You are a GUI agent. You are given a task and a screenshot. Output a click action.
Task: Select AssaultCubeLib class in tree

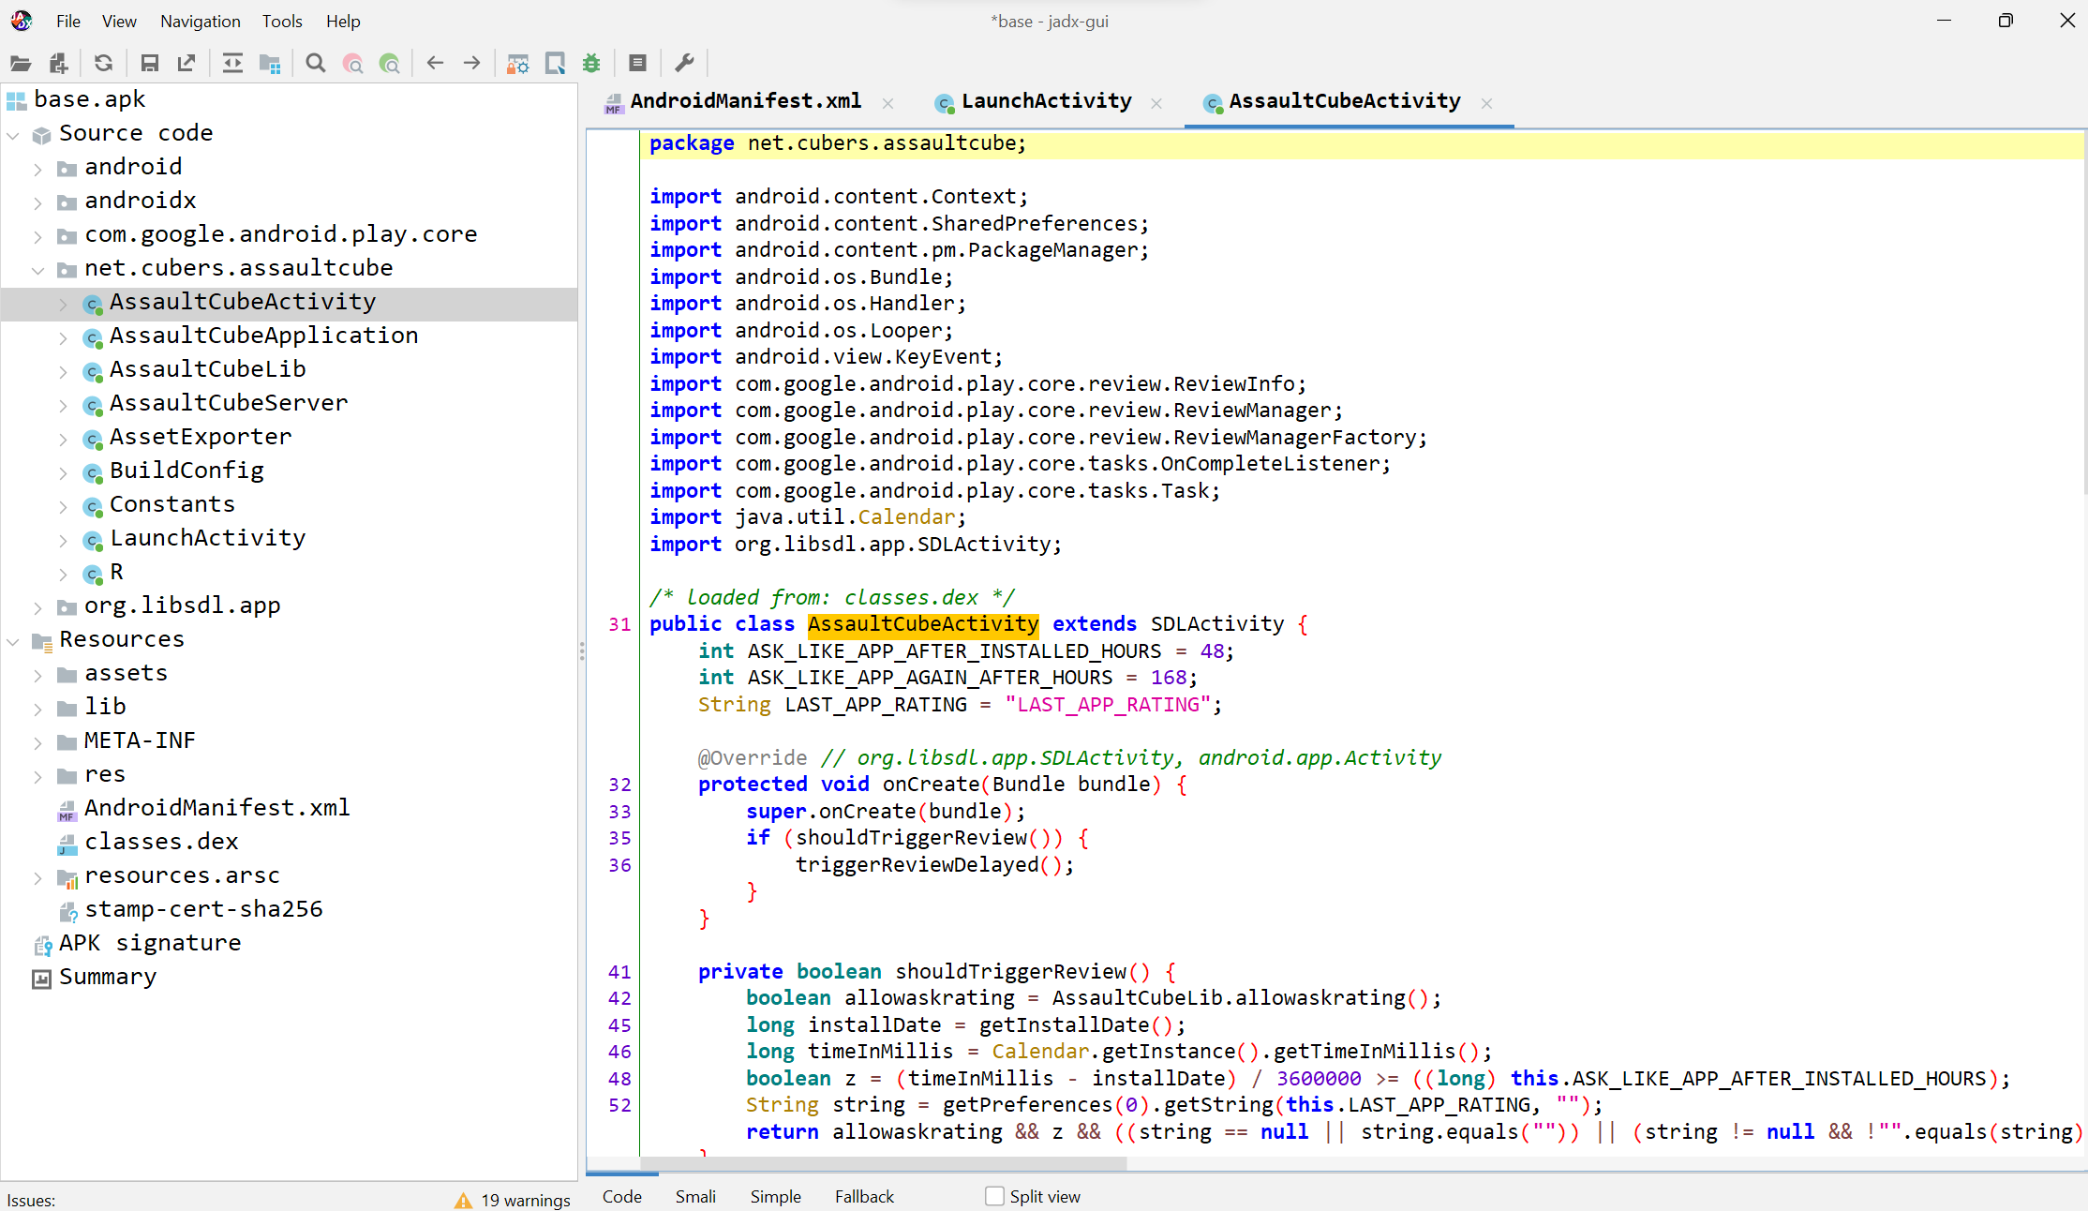pyautogui.click(x=207, y=369)
